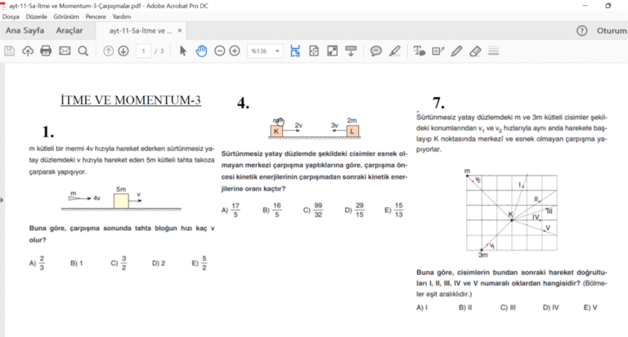Image resolution: width=628 pixels, height=337 pixels.
Task: Select the add text box tool
Action: click(x=438, y=51)
